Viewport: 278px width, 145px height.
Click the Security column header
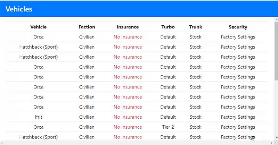coord(238,27)
